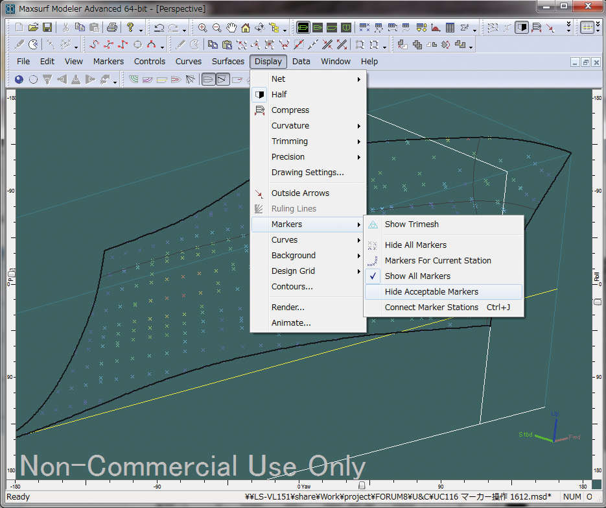The height and width of the screenshot is (508, 606).
Task: Switch to Plan view window icon
Action: click(318, 27)
